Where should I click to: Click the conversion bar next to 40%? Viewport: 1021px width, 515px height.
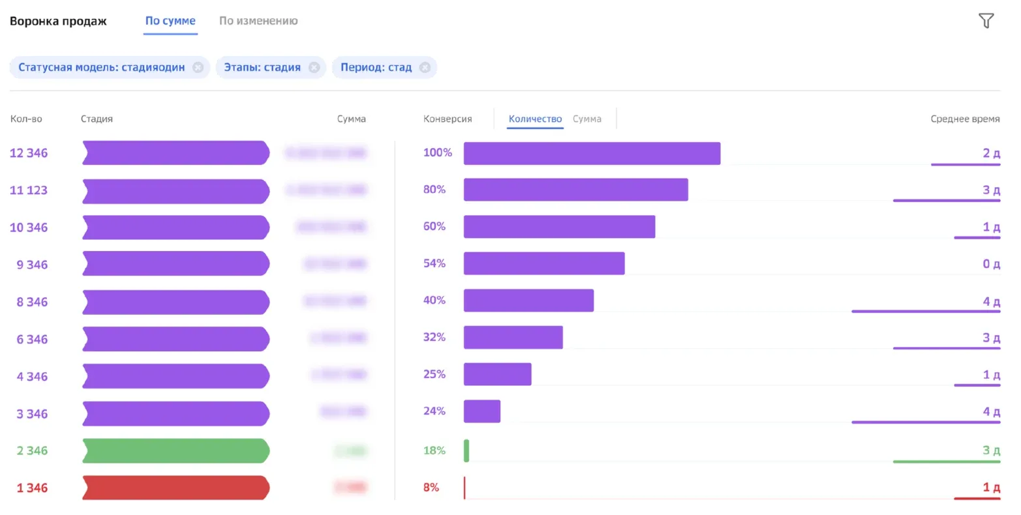(x=528, y=301)
